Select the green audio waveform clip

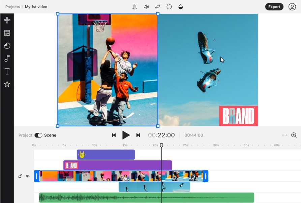coord(146,198)
